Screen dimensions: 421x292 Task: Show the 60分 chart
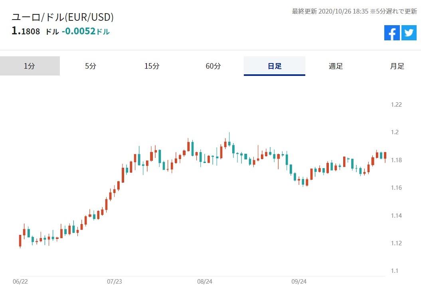[x=213, y=66]
